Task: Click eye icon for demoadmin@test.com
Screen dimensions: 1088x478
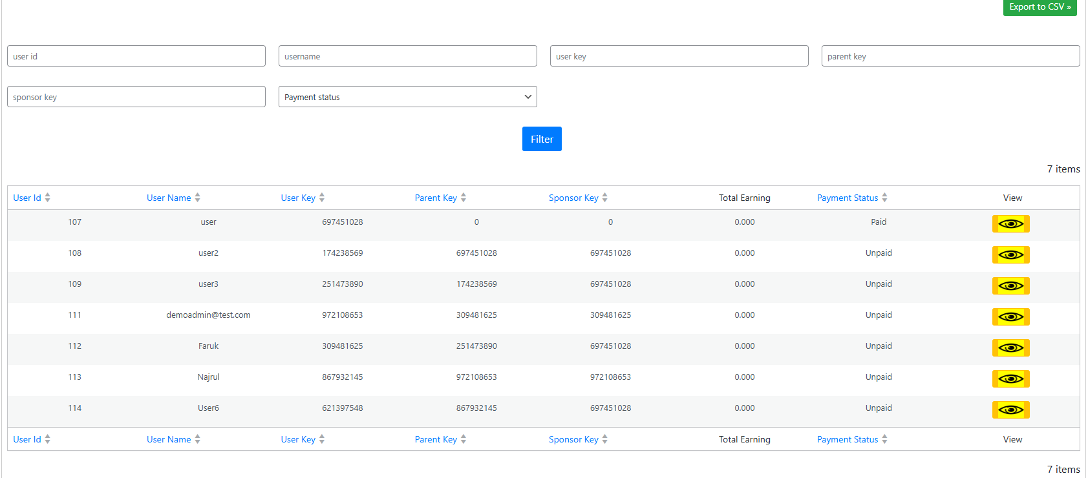Action: [1010, 317]
